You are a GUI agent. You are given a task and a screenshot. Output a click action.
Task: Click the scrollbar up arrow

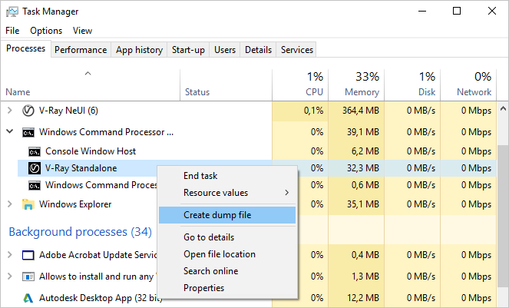click(503, 109)
